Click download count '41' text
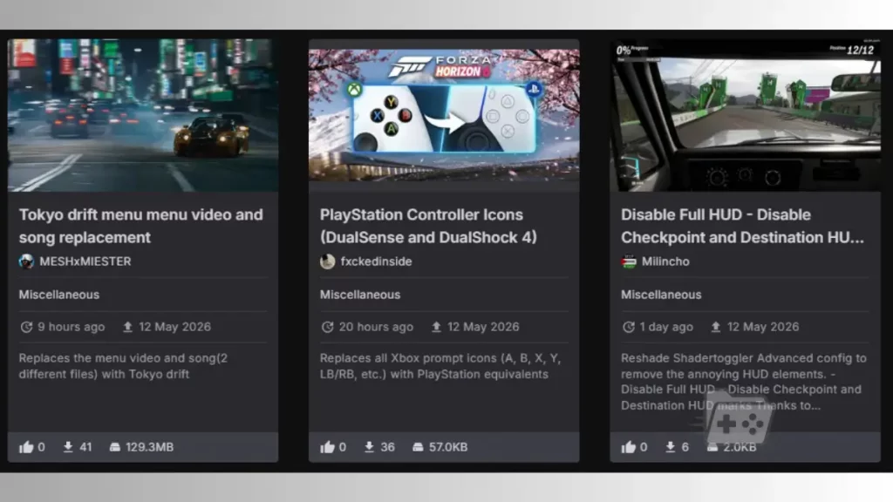The width and height of the screenshot is (893, 502). [x=86, y=447]
